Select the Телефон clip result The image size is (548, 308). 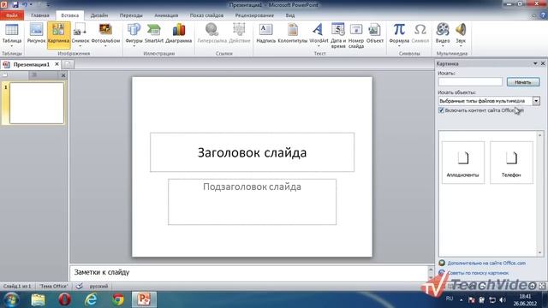[x=511, y=163]
